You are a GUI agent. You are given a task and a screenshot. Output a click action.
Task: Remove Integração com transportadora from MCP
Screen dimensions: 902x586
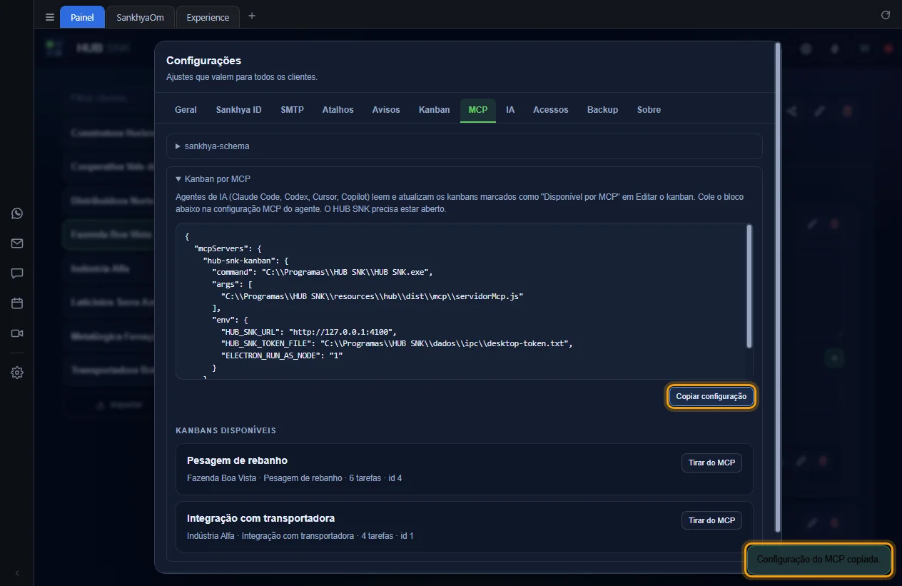(711, 520)
